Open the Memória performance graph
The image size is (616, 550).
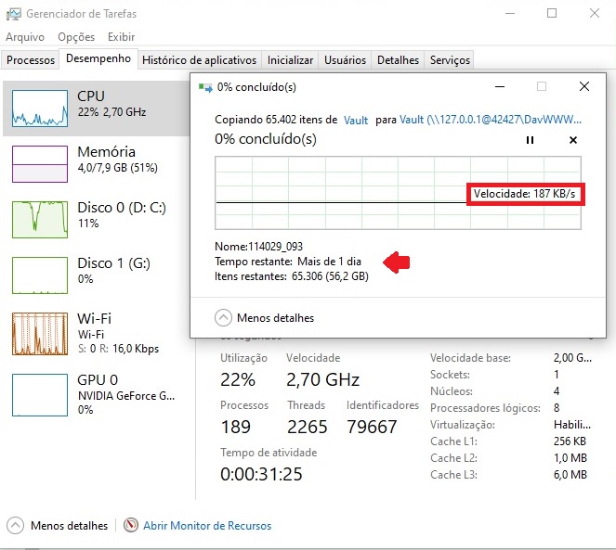coord(39,164)
